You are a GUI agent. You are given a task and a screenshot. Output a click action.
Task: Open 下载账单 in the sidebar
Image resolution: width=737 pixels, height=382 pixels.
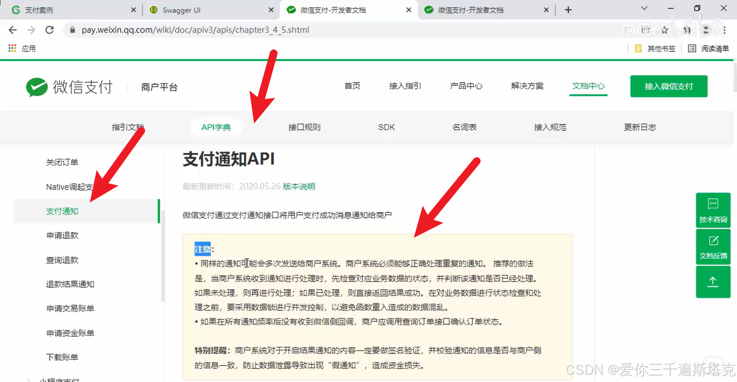coord(62,357)
